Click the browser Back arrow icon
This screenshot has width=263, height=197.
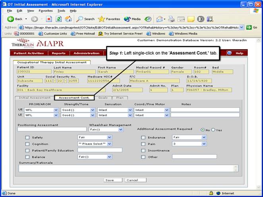coord(11,19)
